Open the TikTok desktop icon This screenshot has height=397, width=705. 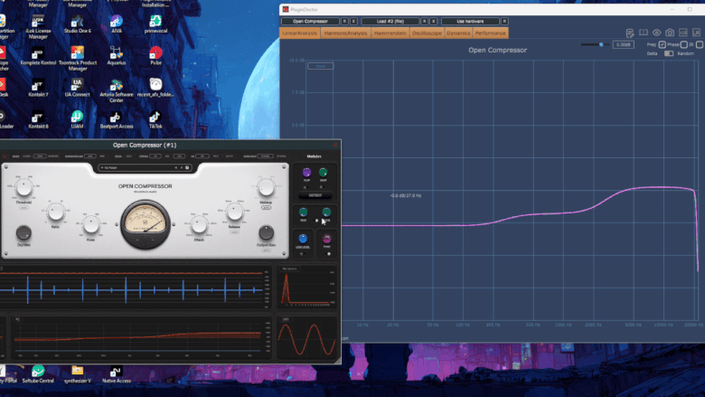(x=155, y=119)
